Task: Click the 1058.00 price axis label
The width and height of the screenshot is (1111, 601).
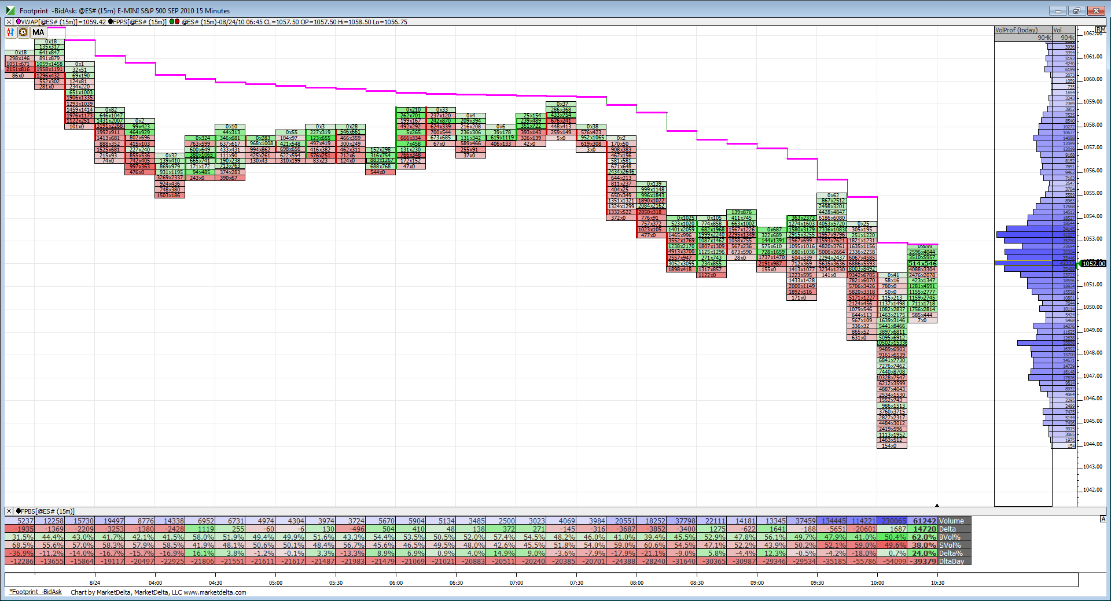Action: pos(1093,125)
